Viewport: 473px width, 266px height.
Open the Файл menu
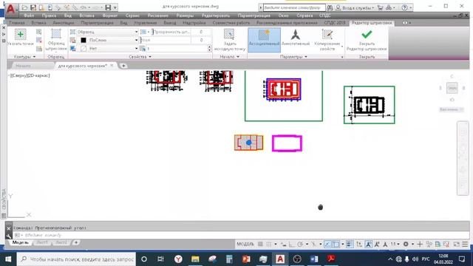29,16
